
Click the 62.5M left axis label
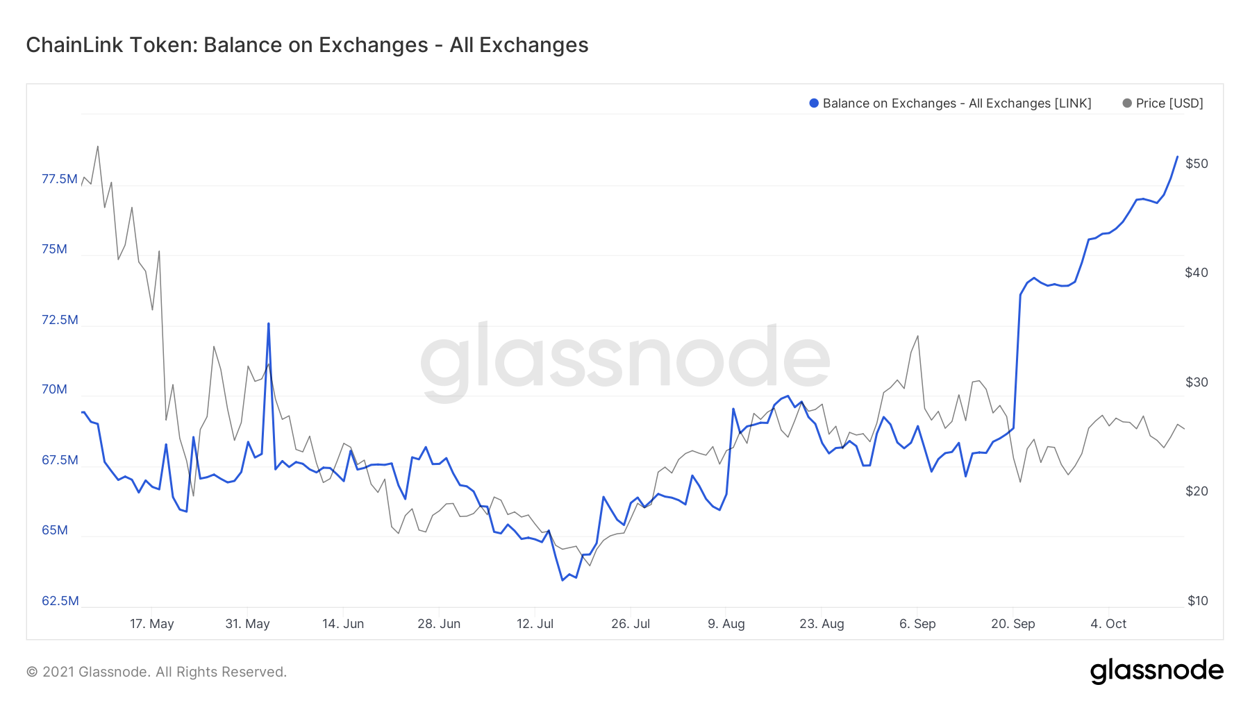pyautogui.click(x=60, y=601)
